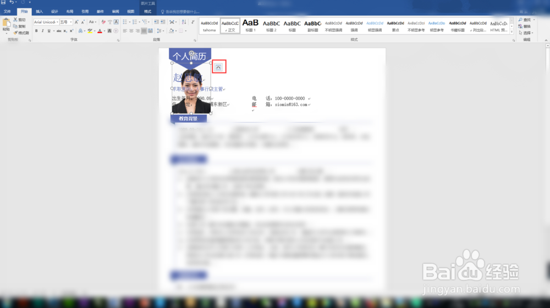Click the Decrease Indent icon

click(x=156, y=22)
